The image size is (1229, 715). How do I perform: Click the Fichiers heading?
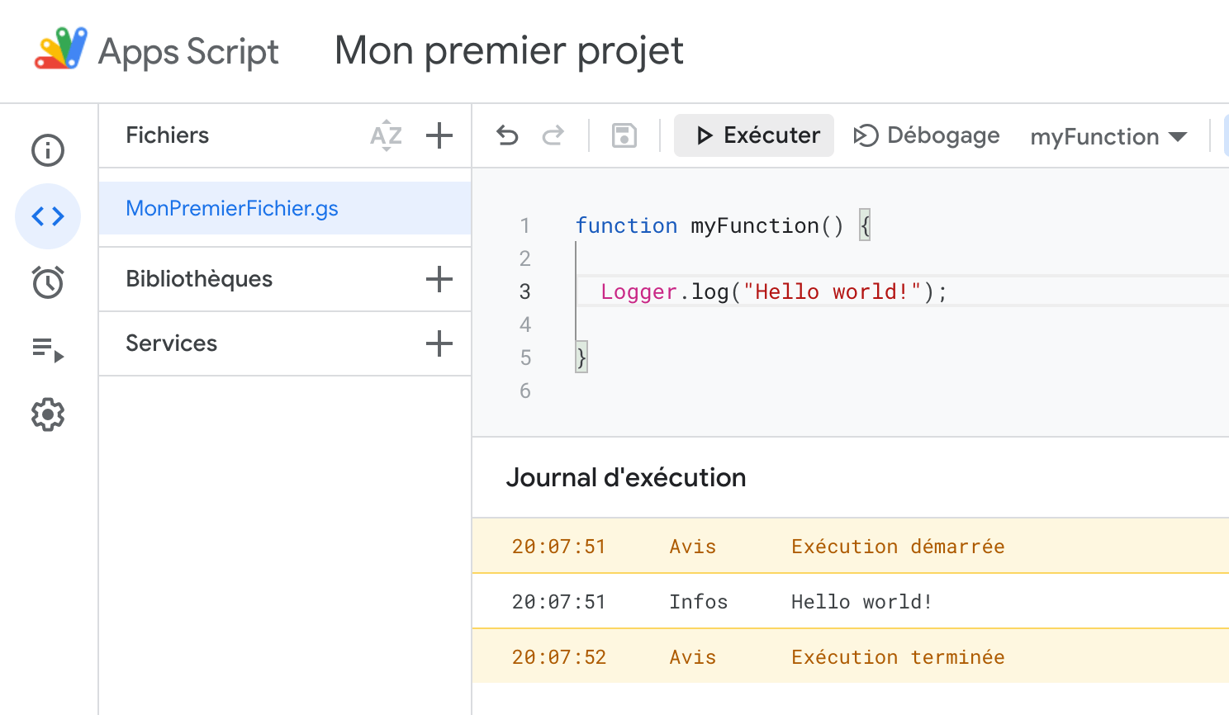click(x=168, y=135)
